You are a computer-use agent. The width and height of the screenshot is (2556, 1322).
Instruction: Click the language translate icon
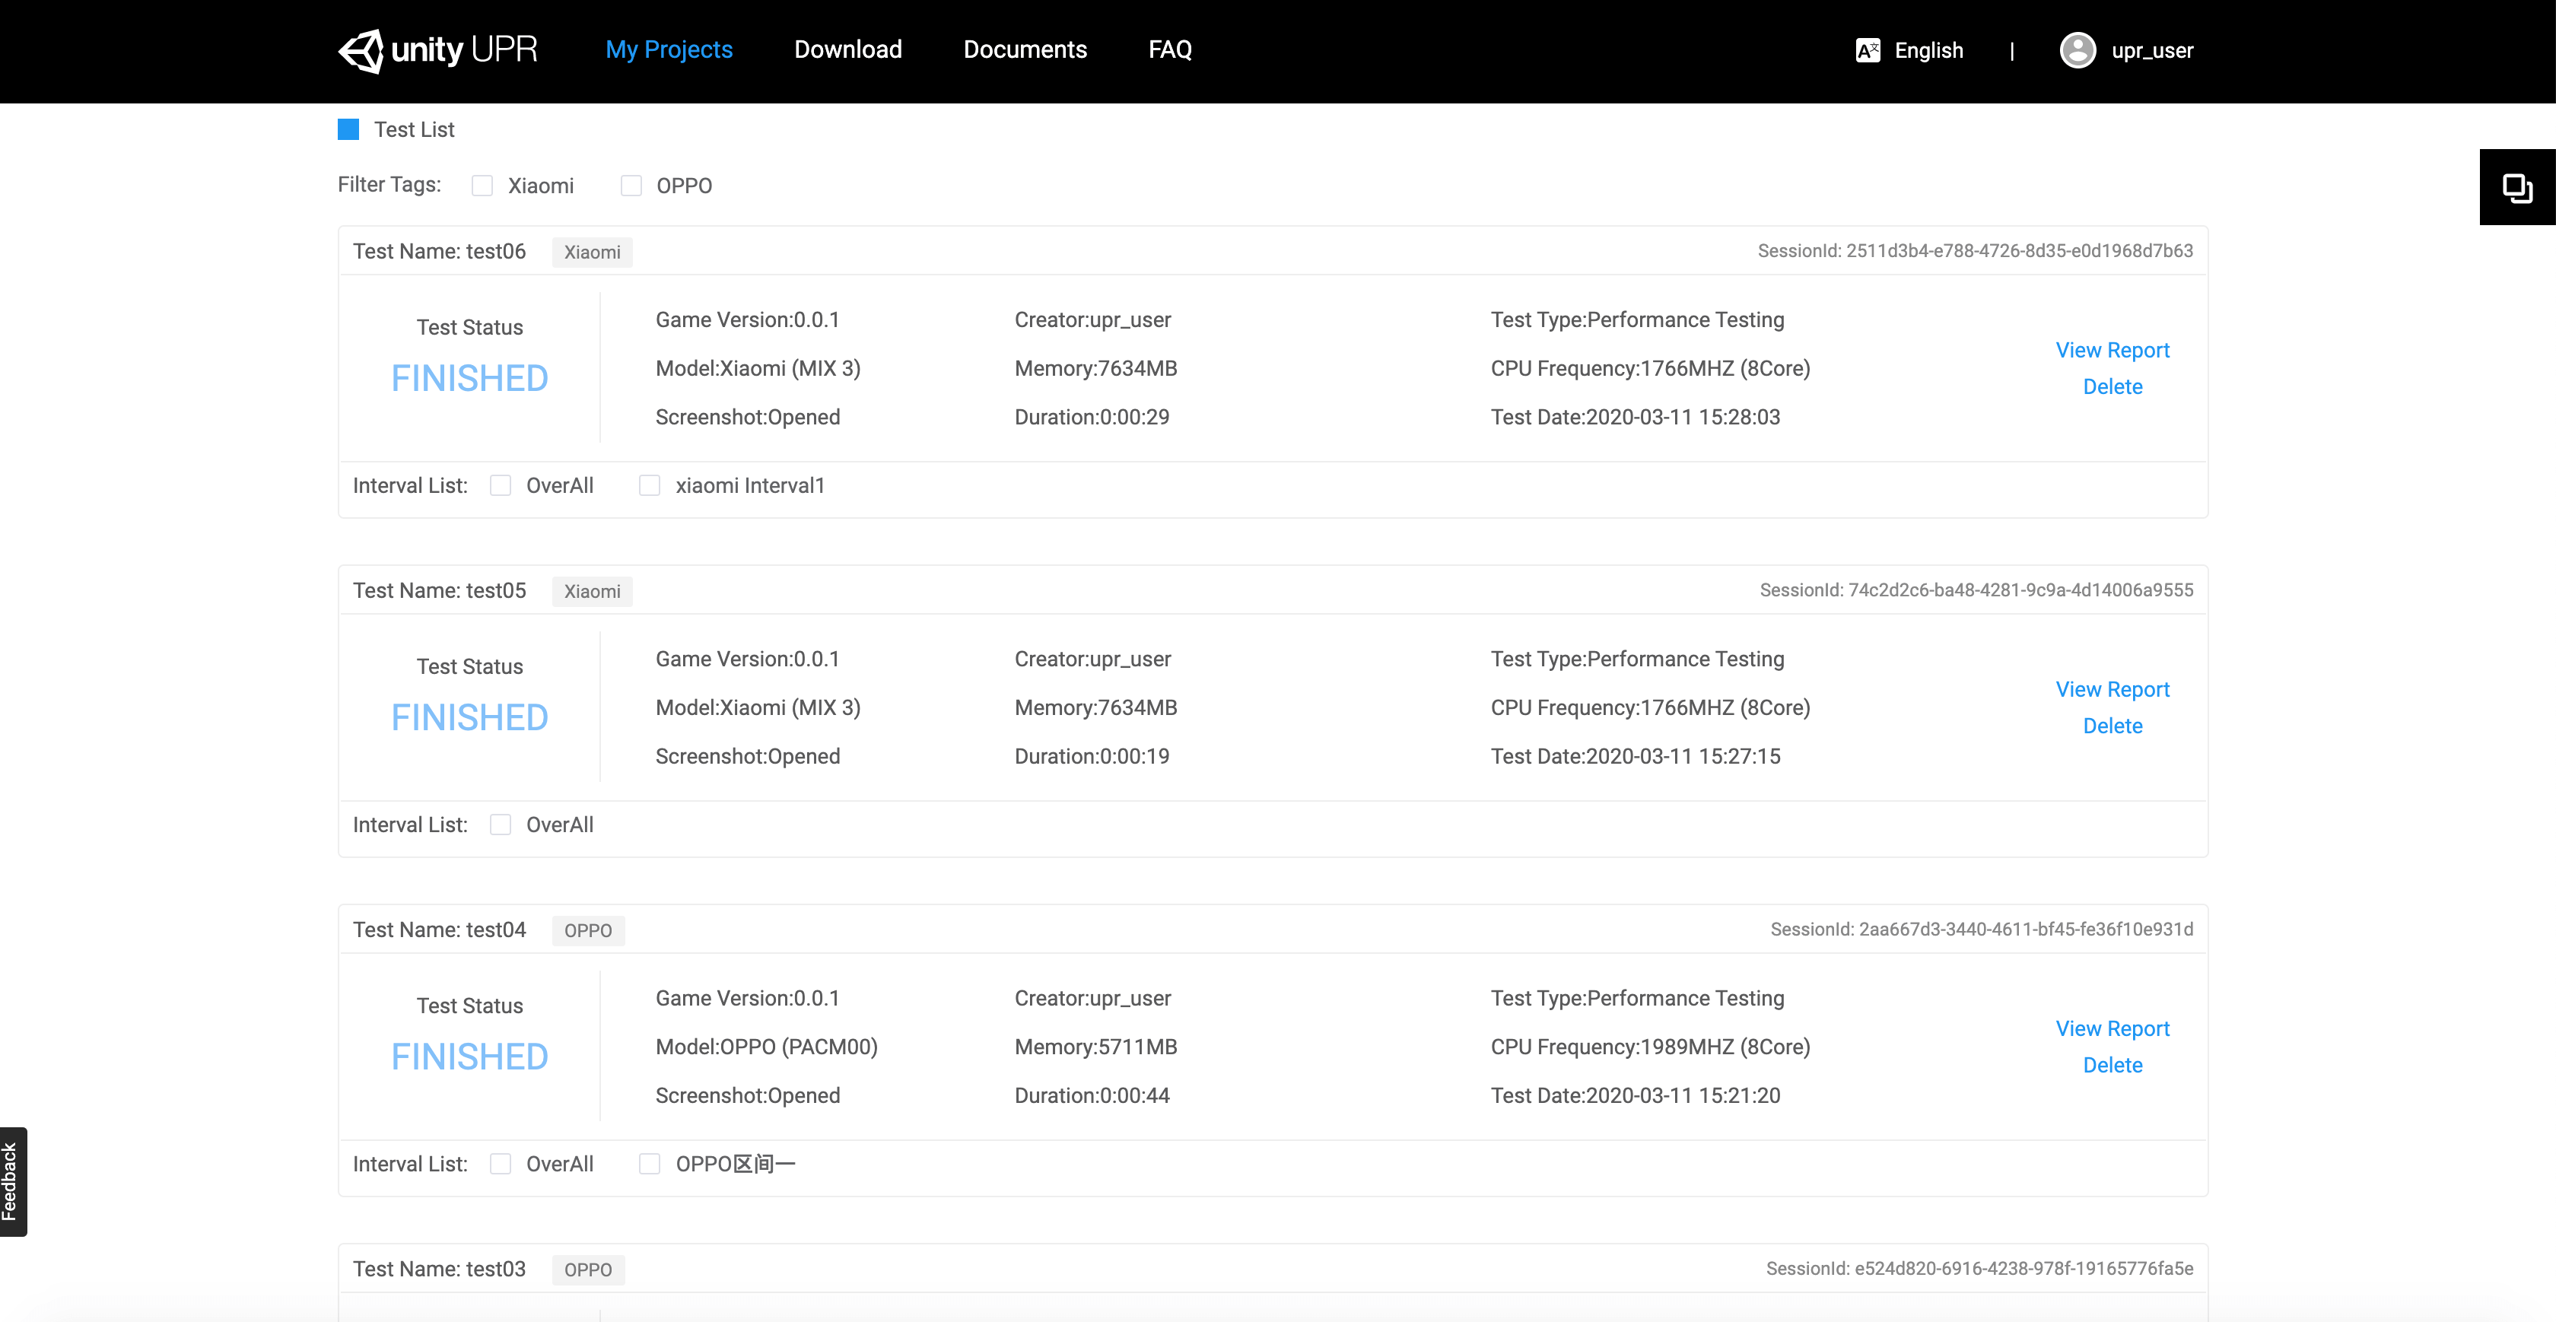click(1868, 51)
